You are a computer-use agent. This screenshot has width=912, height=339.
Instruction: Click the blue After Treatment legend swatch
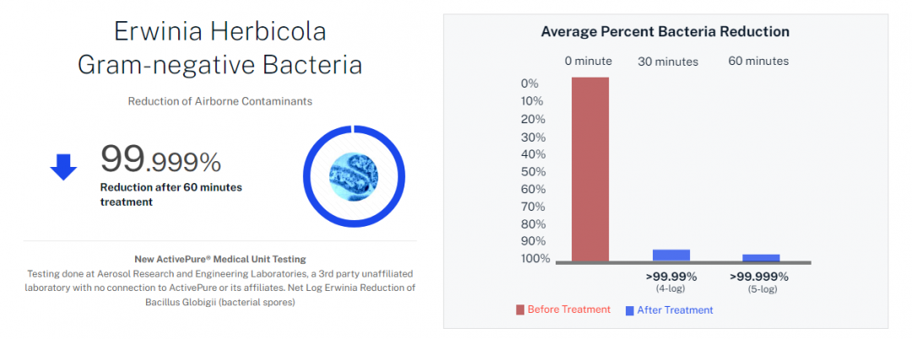(x=629, y=309)
